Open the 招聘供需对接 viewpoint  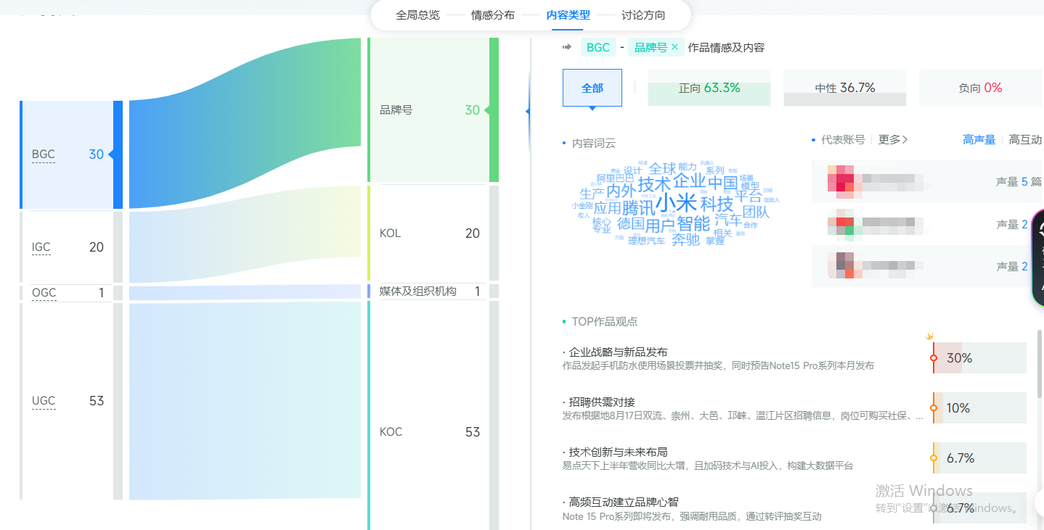(x=602, y=402)
